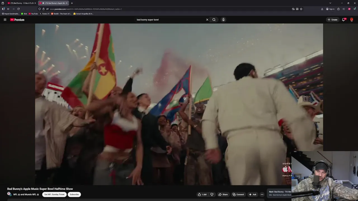358x201 pixels.
Task: Open the browser extensions puzzle icon
Action: 338,9
